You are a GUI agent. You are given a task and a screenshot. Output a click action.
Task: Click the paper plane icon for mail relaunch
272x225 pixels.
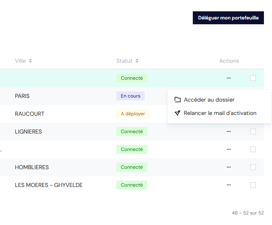pyautogui.click(x=177, y=113)
